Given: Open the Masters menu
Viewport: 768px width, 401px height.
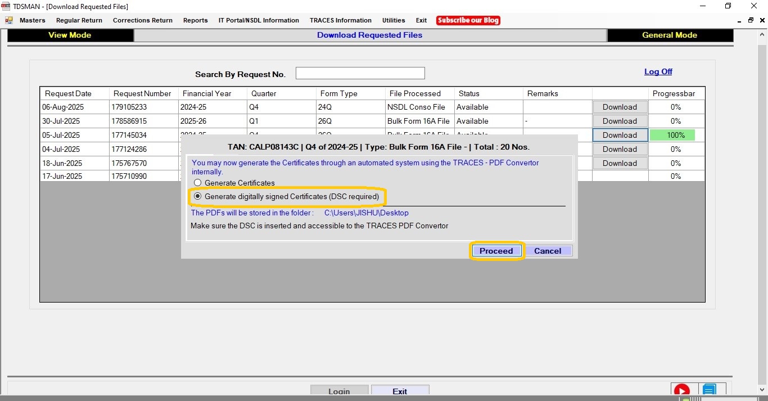Looking at the screenshot, I should point(32,20).
